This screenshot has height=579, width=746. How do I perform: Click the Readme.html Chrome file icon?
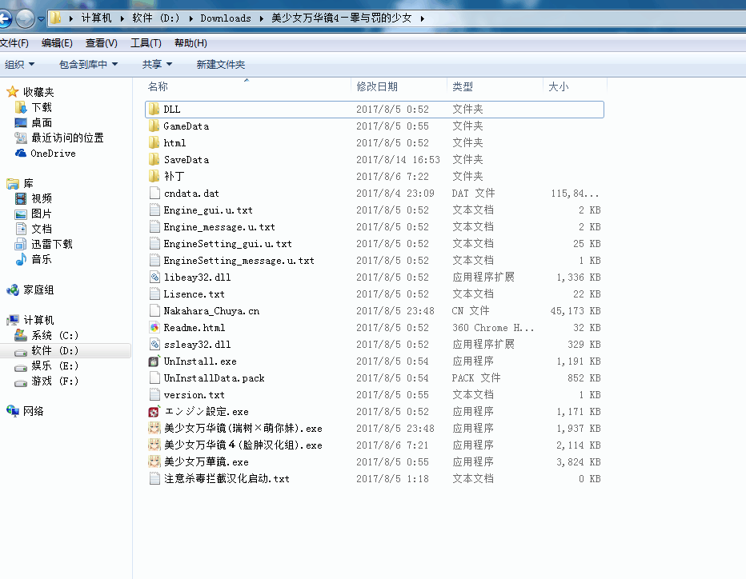pos(154,328)
